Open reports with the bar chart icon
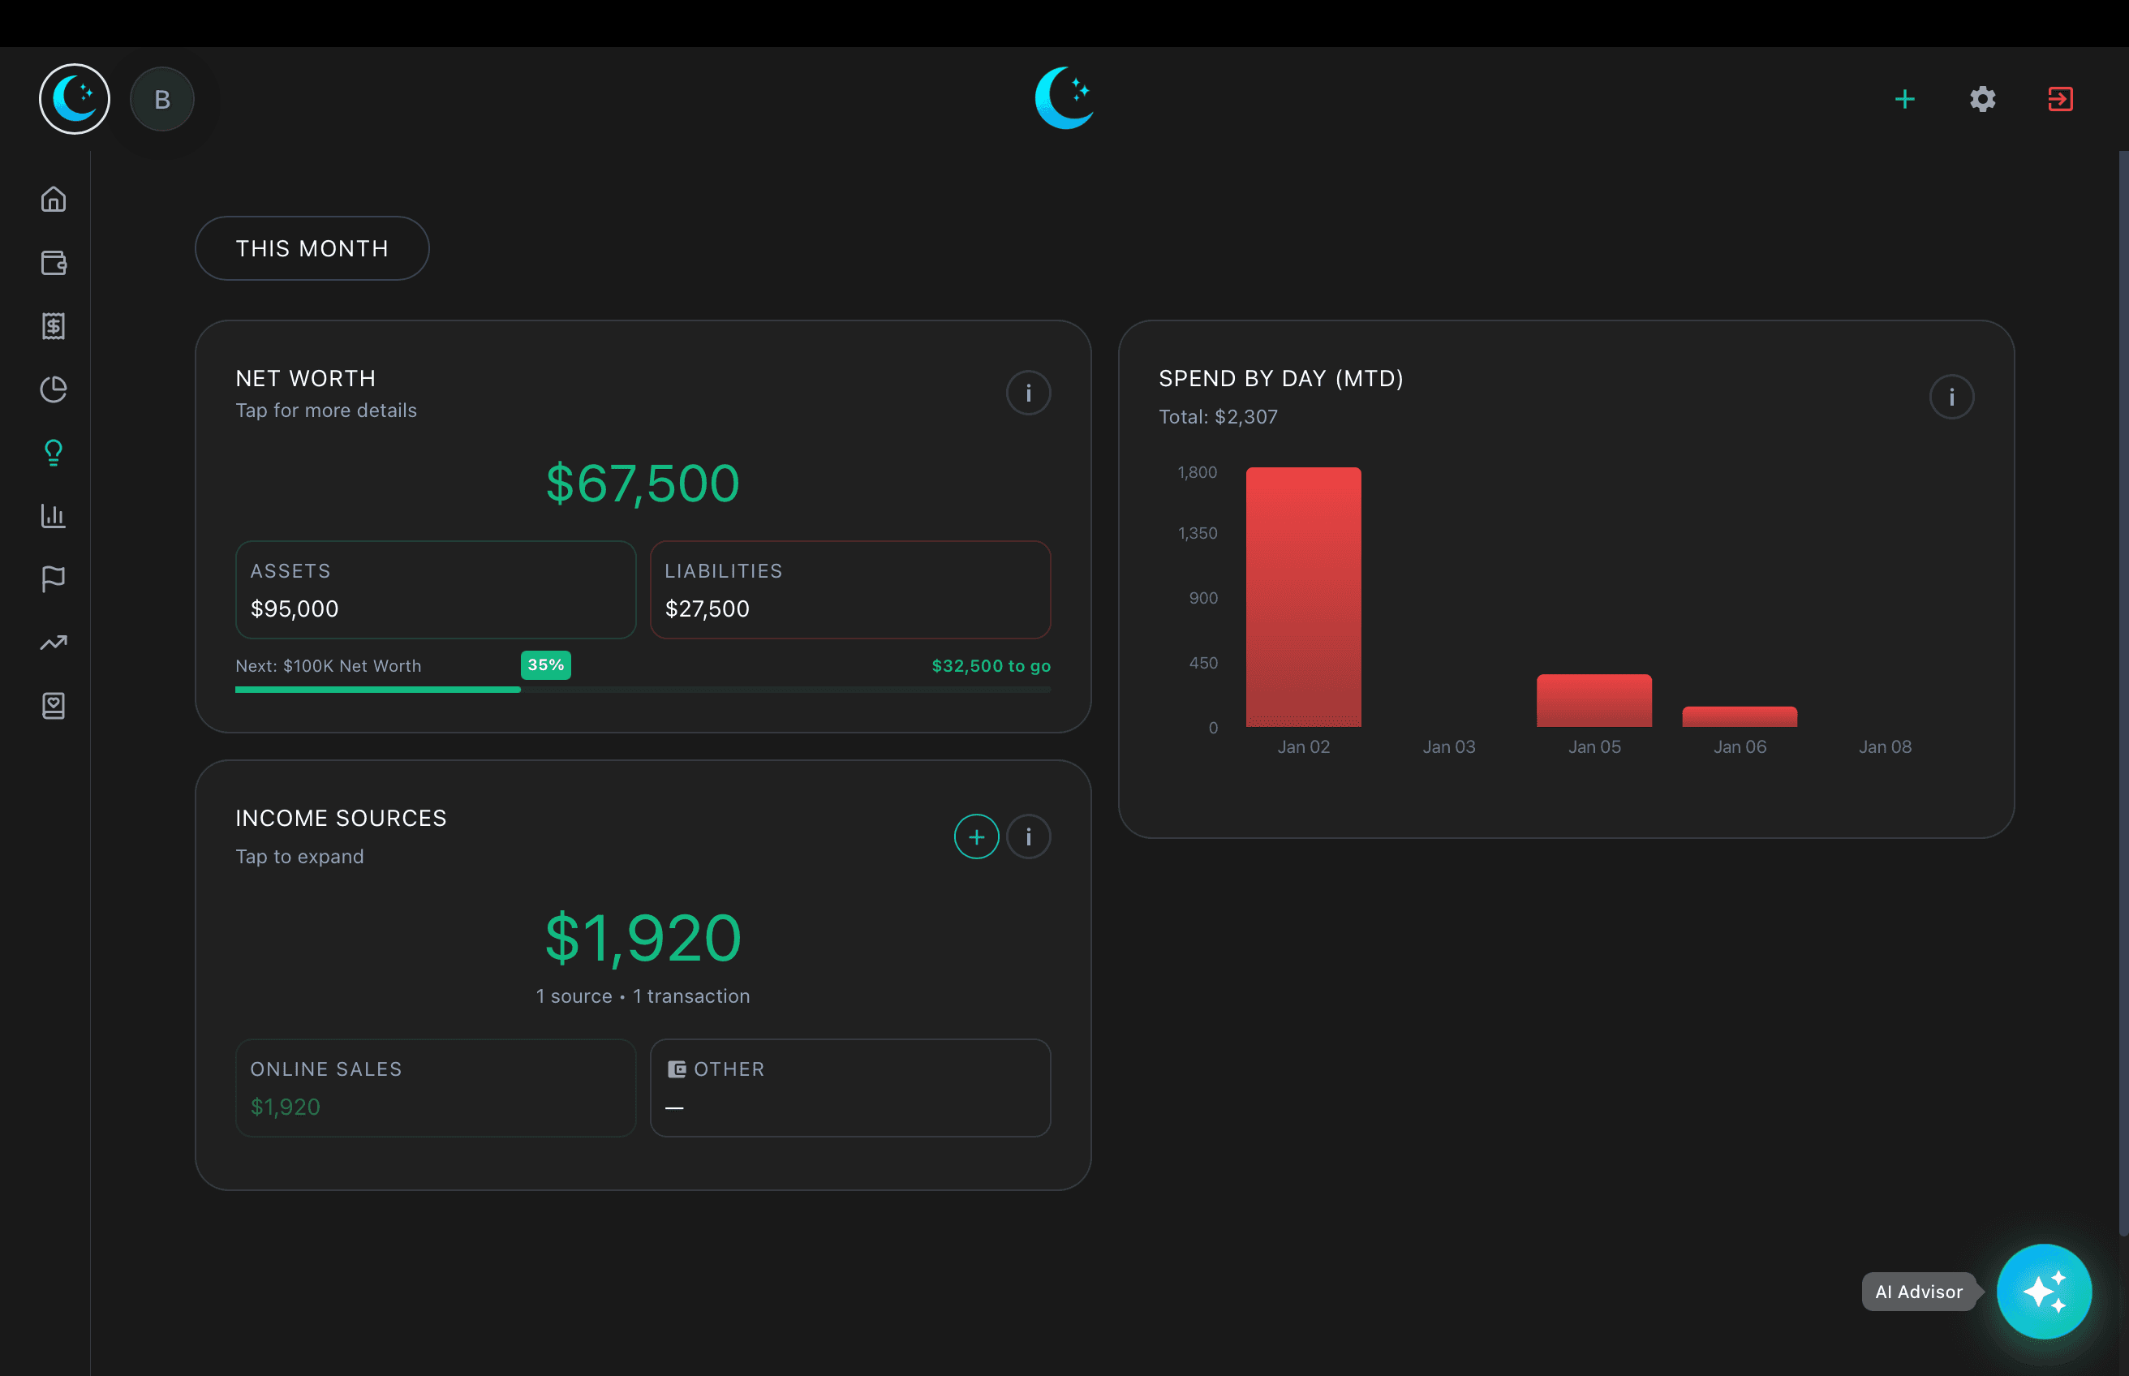Screen dimensions: 2129x1376 click(x=54, y=515)
